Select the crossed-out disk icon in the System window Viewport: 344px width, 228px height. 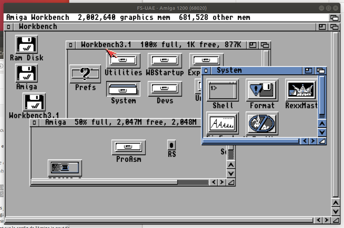point(262,123)
